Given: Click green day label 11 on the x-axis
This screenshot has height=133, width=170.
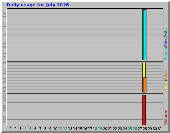Looking at the screenshot, I should pyautogui.click(x=60, y=129).
